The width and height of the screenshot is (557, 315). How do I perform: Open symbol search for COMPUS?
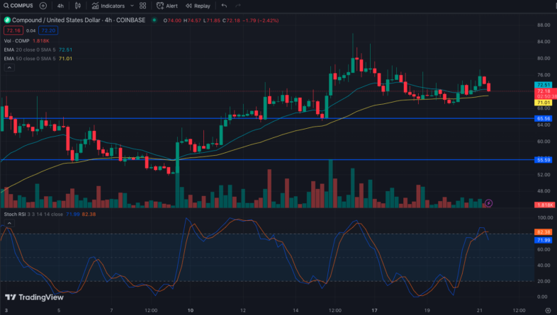coord(18,6)
